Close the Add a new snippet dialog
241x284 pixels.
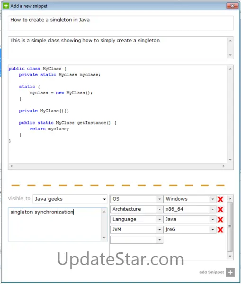(x=232, y=6)
